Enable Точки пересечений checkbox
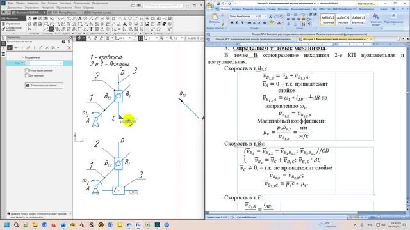 26,70
